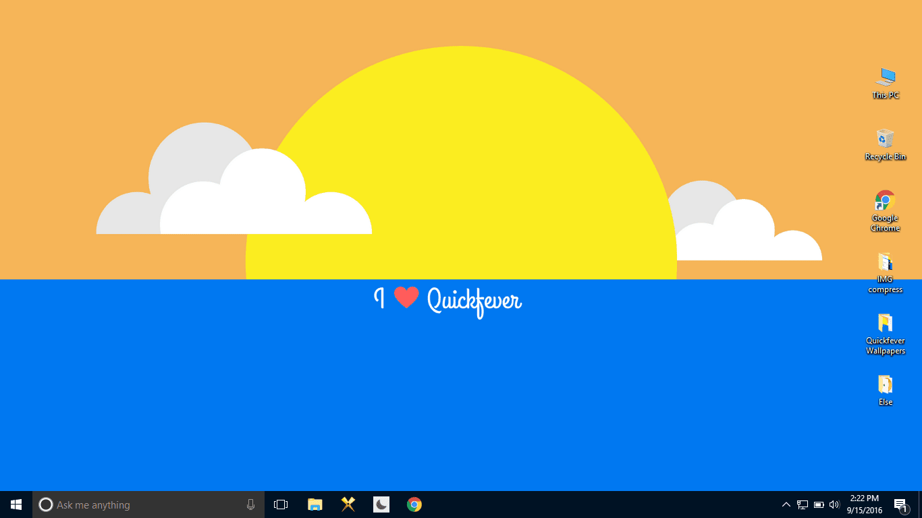This screenshot has width=922, height=518.
Task: Select the Quickfever Wallpapers folder
Action: 885,333
